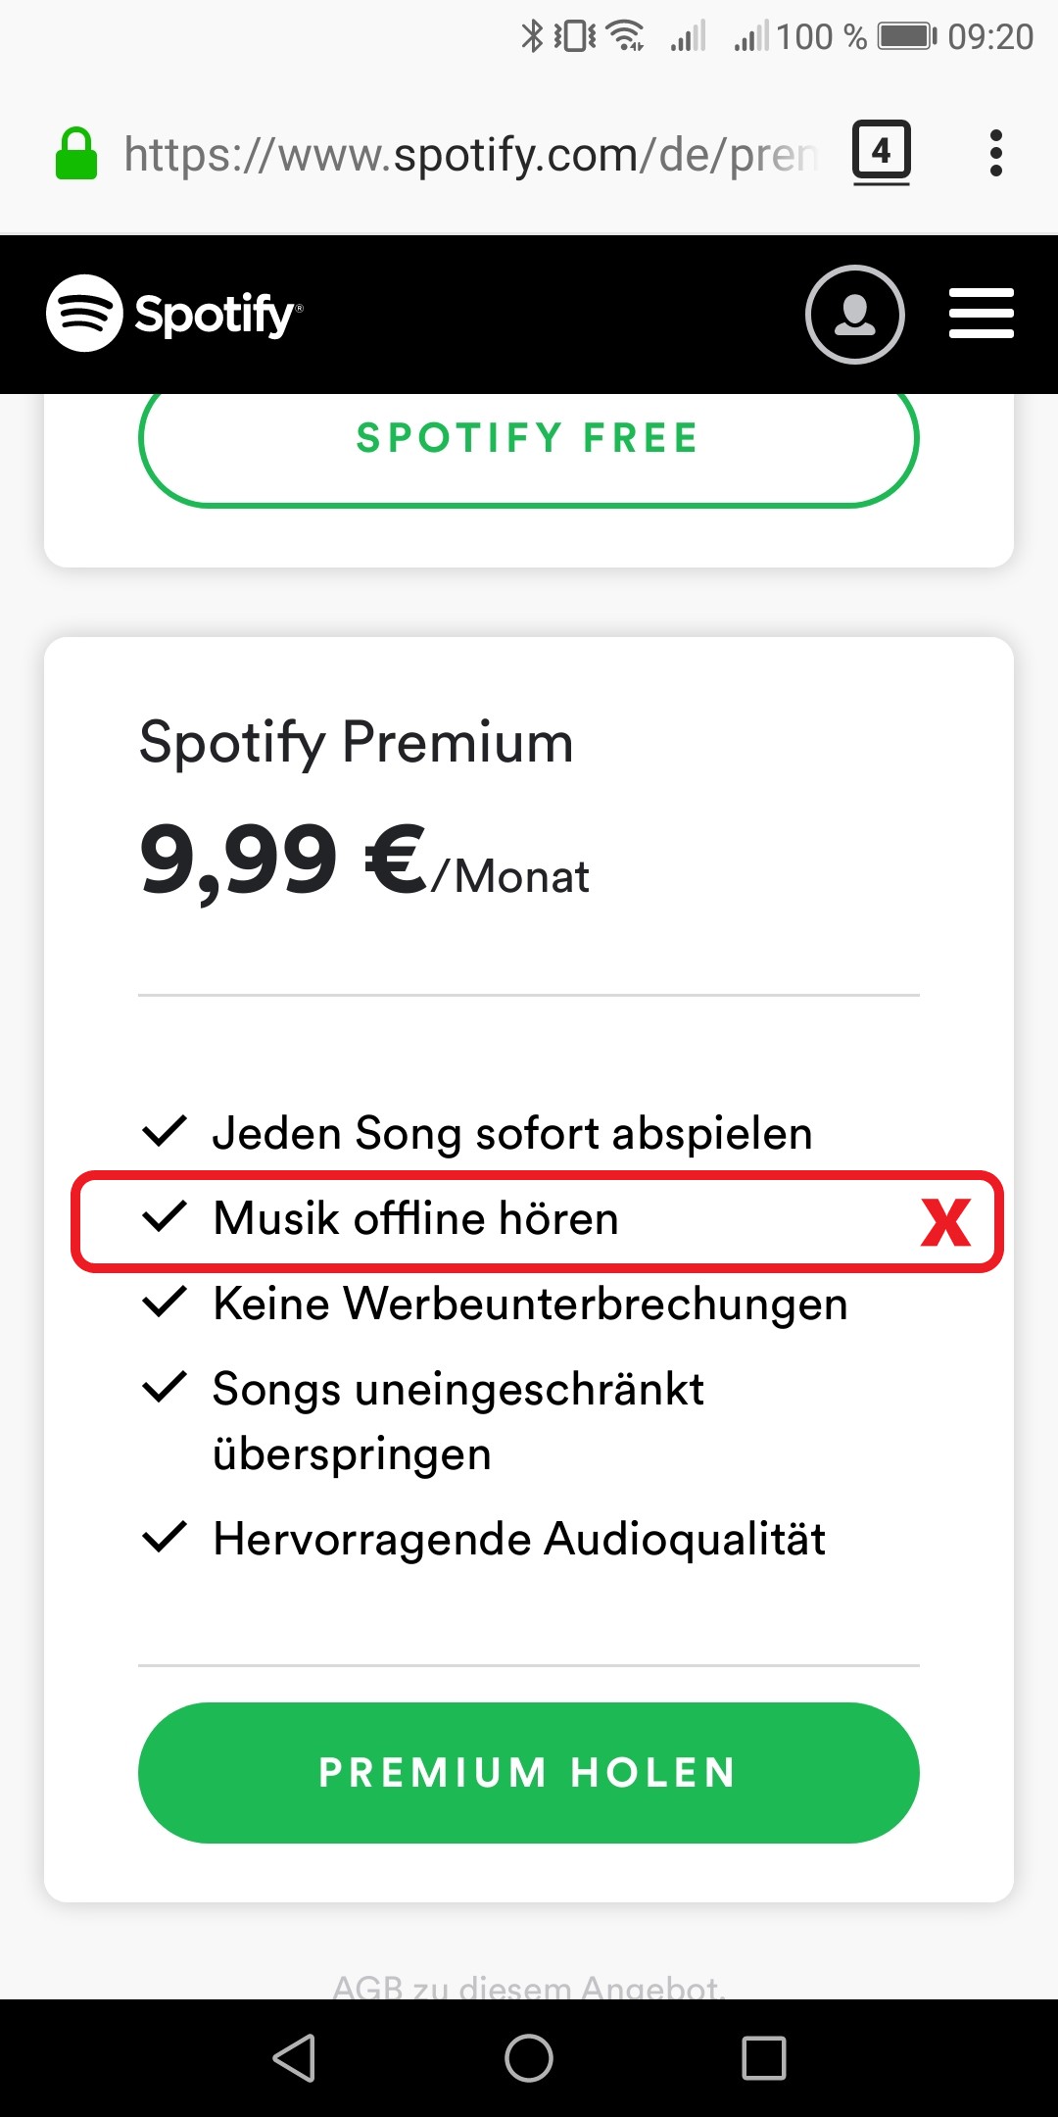Screen dimensions: 1058x2117
Task: Tap the battery icon in status bar
Action: (906, 37)
